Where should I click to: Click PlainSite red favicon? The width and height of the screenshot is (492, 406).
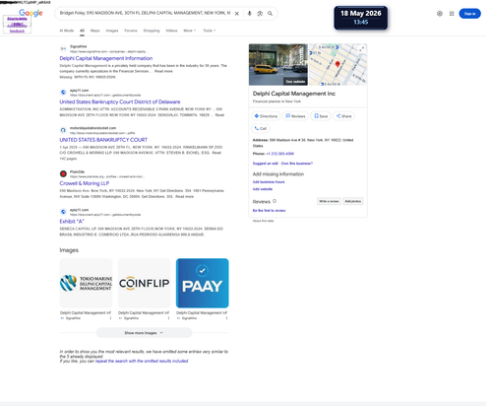[63, 173]
